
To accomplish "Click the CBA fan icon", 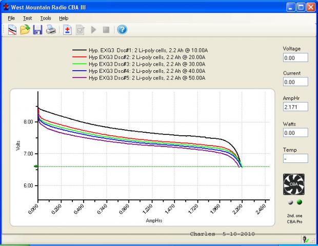I will (x=293, y=184).
